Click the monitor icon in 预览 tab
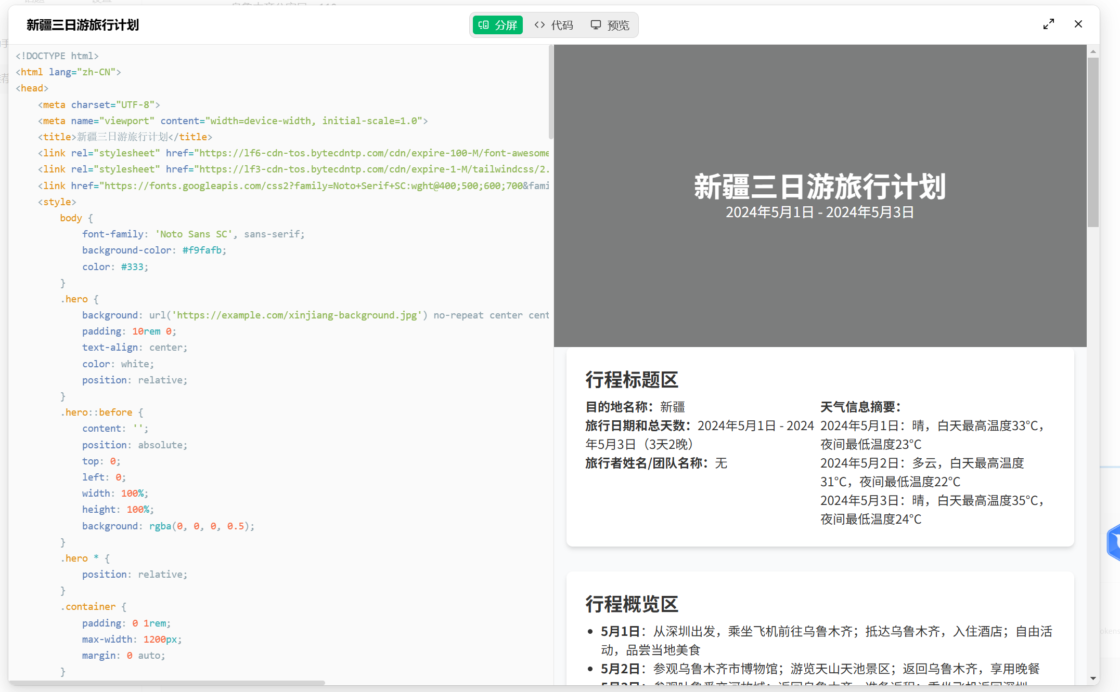 tap(596, 25)
